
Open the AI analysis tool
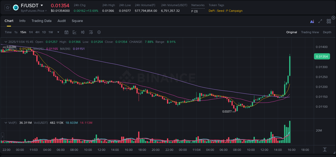point(312,21)
